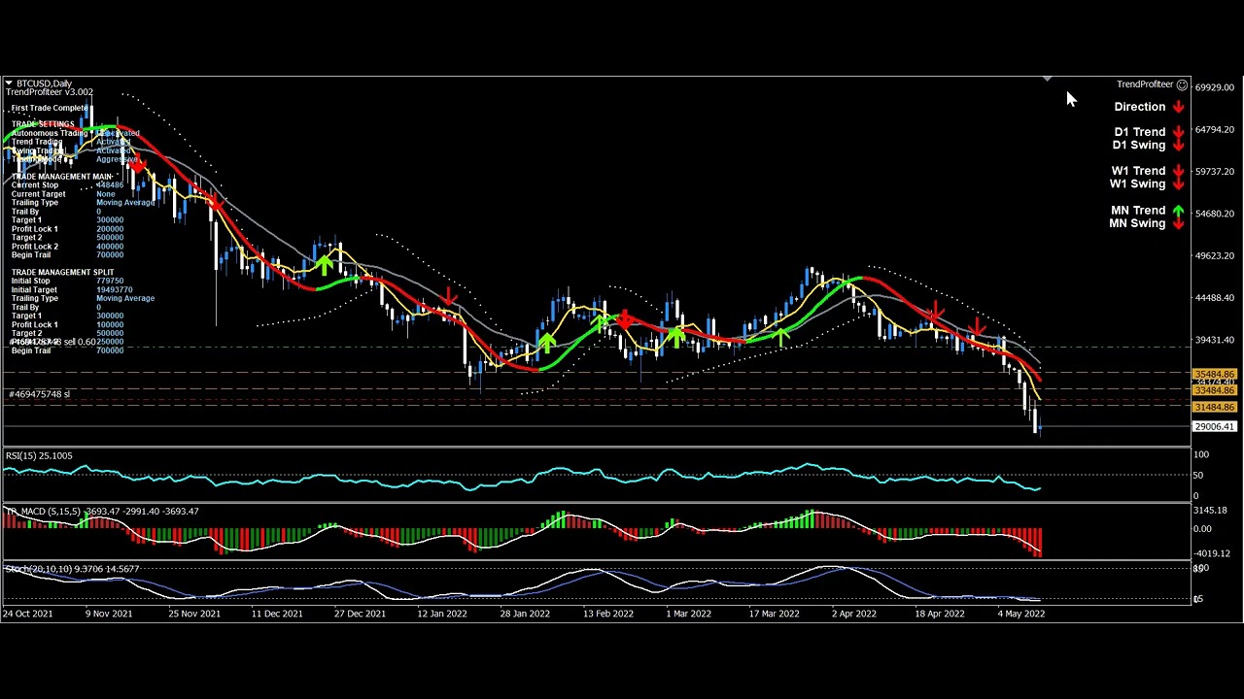The height and width of the screenshot is (699, 1244).
Task: Click the TrendProfiteer smiley face icon
Action: [1182, 84]
